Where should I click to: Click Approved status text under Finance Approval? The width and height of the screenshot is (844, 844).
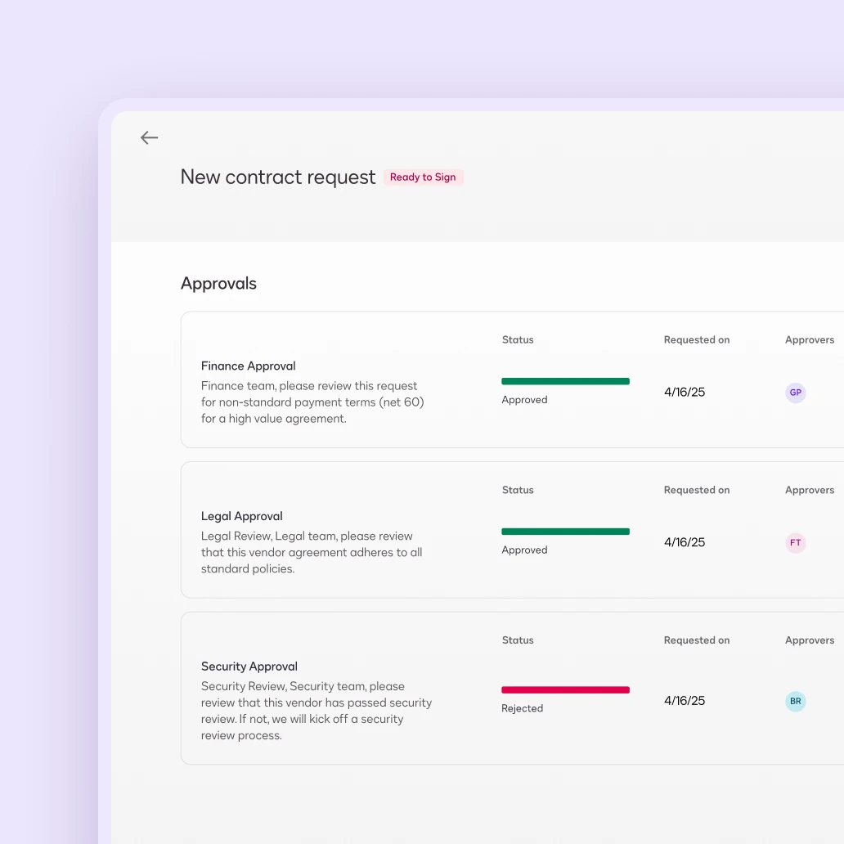tap(524, 400)
